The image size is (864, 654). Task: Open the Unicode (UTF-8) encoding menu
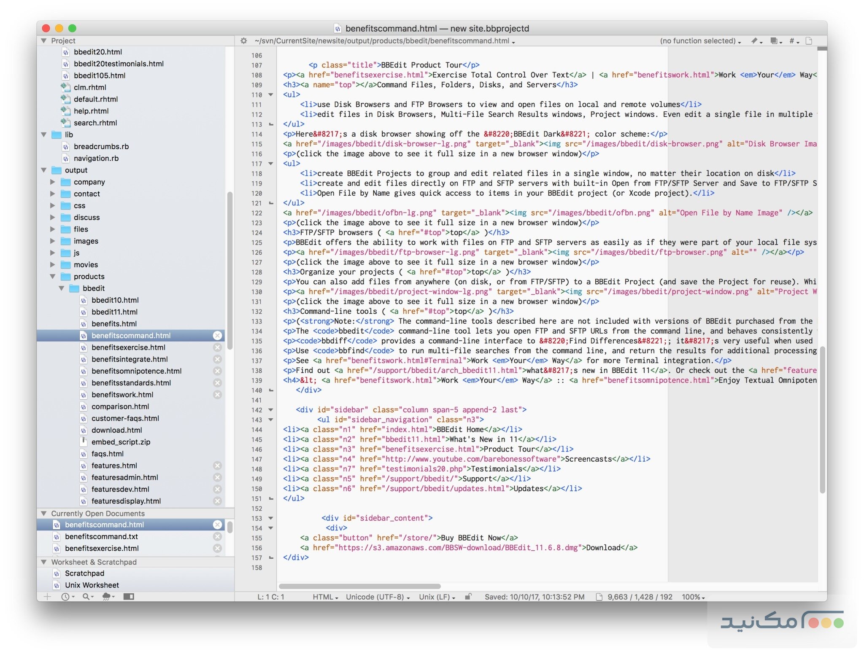point(375,597)
